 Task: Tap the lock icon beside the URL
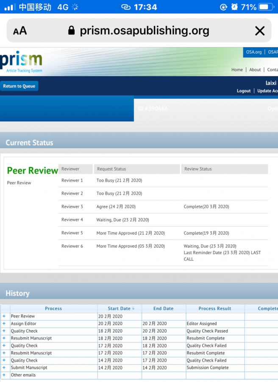[x=71, y=31]
